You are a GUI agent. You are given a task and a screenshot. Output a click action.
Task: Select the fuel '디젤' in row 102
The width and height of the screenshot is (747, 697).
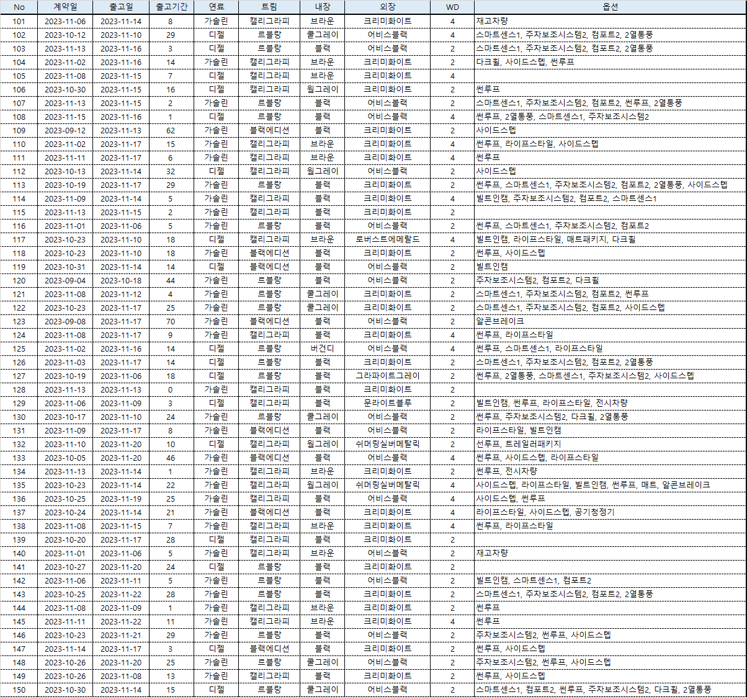217,35
